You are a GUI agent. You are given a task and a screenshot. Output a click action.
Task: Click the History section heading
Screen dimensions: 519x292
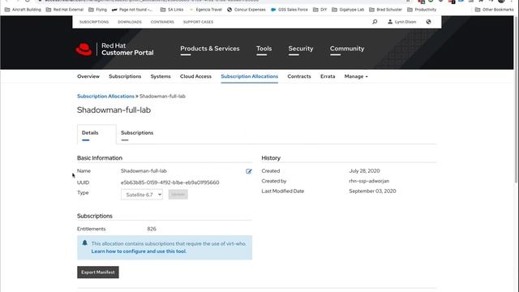(x=271, y=158)
